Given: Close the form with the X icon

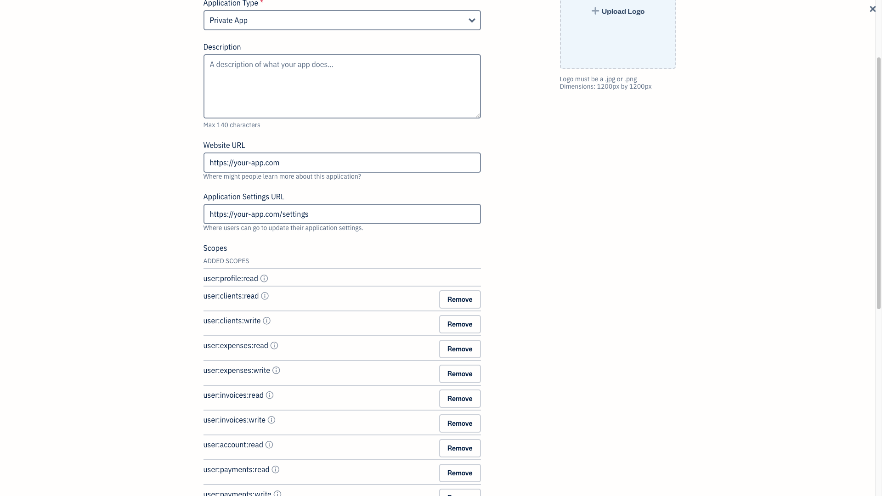Looking at the screenshot, I should [872, 9].
